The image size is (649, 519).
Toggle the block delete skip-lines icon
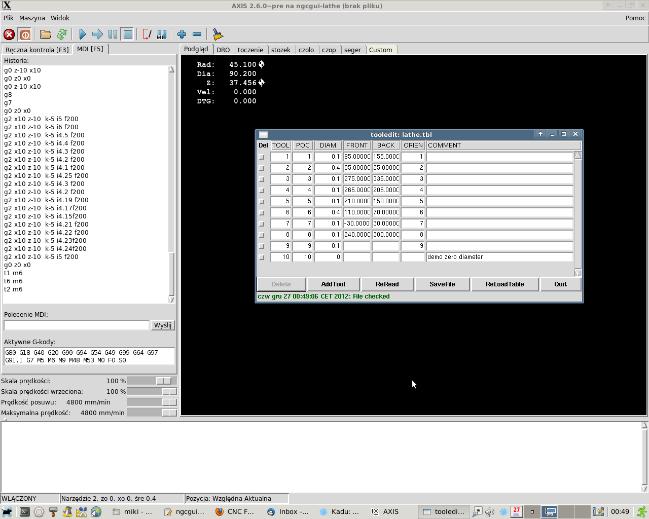pos(147,34)
